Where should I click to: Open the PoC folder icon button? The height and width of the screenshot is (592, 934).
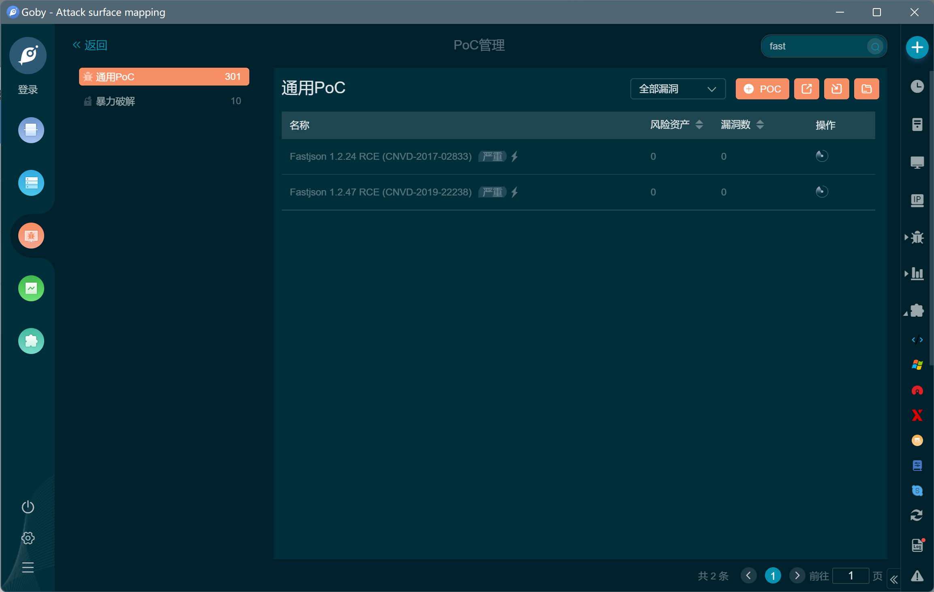867,89
